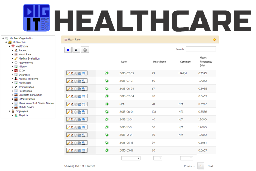Click single folder icon in 2016-05-18 row
The height and width of the screenshot is (171, 256).
pyautogui.click(x=79, y=143)
